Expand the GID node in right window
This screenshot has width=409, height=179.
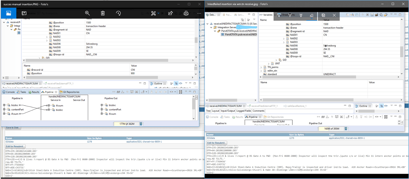[x=276, y=60]
